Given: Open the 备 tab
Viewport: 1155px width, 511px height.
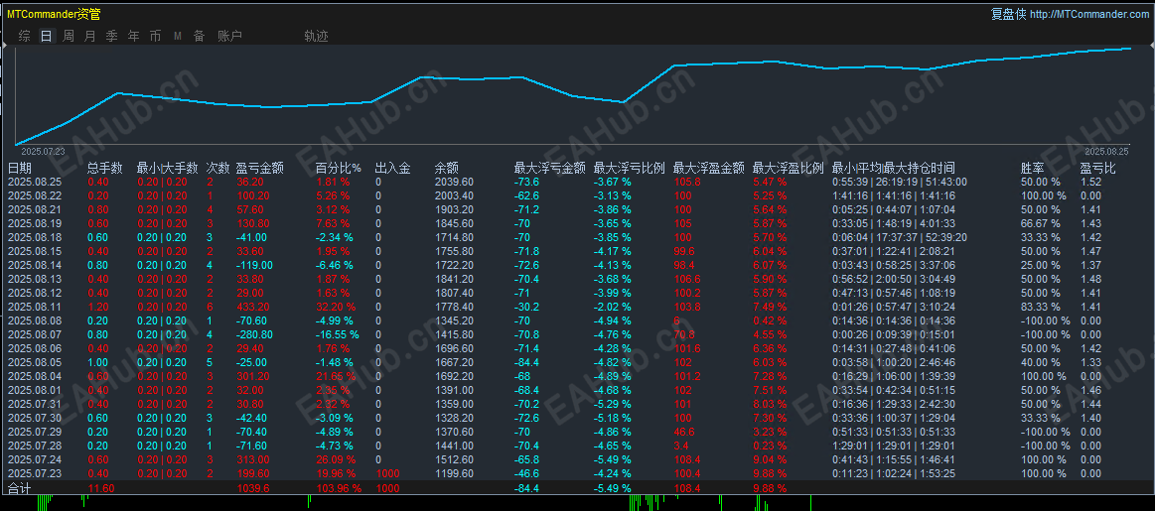Looking at the screenshot, I should click(x=199, y=36).
